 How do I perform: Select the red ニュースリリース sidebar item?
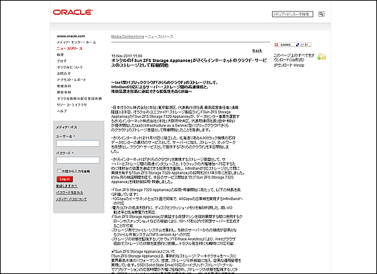[x=70, y=48]
